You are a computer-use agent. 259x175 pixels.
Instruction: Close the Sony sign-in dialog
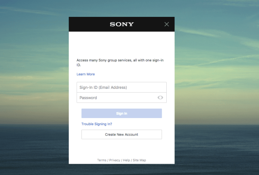[167, 24]
